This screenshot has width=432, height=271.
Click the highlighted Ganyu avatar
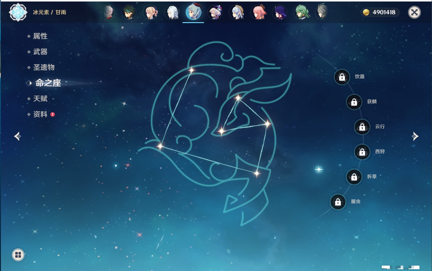point(194,12)
